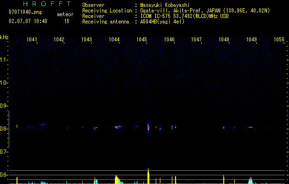This screenshot has width=289, height=184.
Task: Click the 1042 time axis label
Action: [x=59, y=40]
